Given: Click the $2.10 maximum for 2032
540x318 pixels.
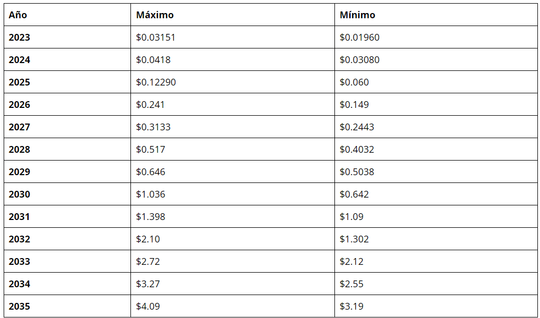Looking at the screenshot, I should [x=148, y=239].
